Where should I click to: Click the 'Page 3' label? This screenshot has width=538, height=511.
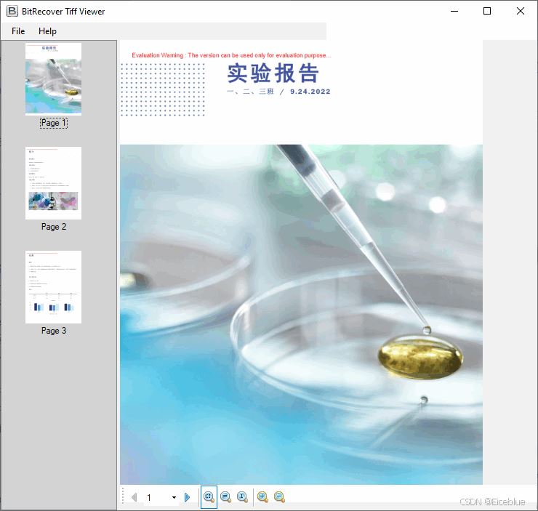click(x=54, y=331)
